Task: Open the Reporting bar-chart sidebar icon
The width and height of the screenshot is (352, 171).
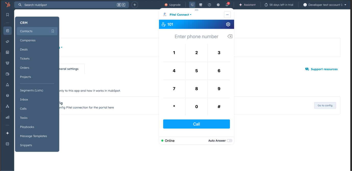Action: point(7,117)
